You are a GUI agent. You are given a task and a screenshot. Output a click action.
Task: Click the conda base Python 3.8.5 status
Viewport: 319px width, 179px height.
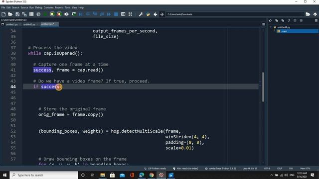220,169
